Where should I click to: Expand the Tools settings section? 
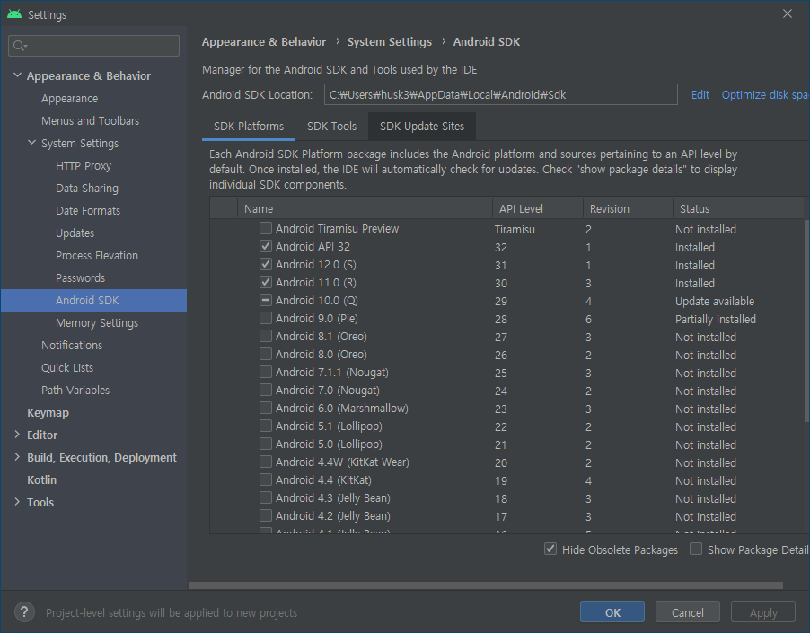point(17,501)
